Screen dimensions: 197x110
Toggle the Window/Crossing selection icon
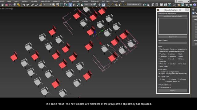66,5
